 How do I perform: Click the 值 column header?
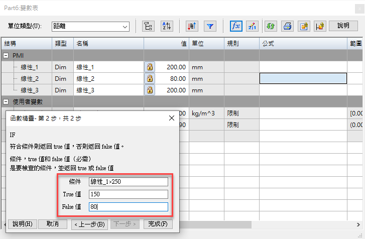click(x=166, y=44)
